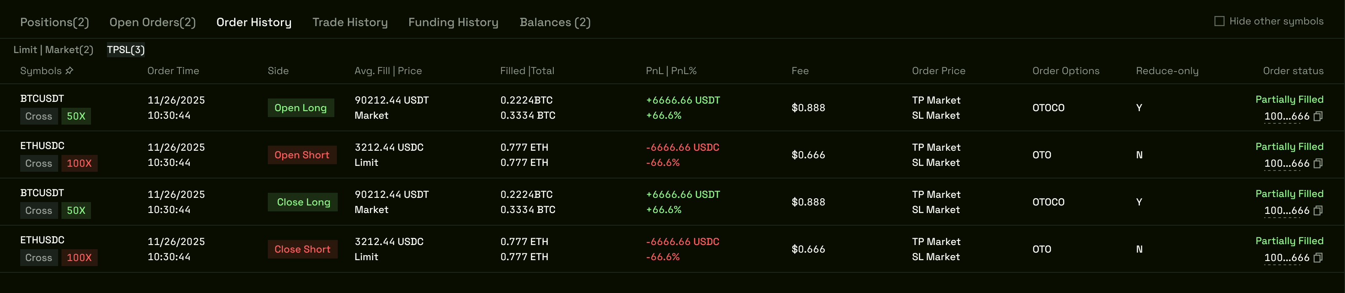Select the Limit | Market(2) filter
Image resolution: width=1345 pixels, height=293 pixels.
click(53, 50)
